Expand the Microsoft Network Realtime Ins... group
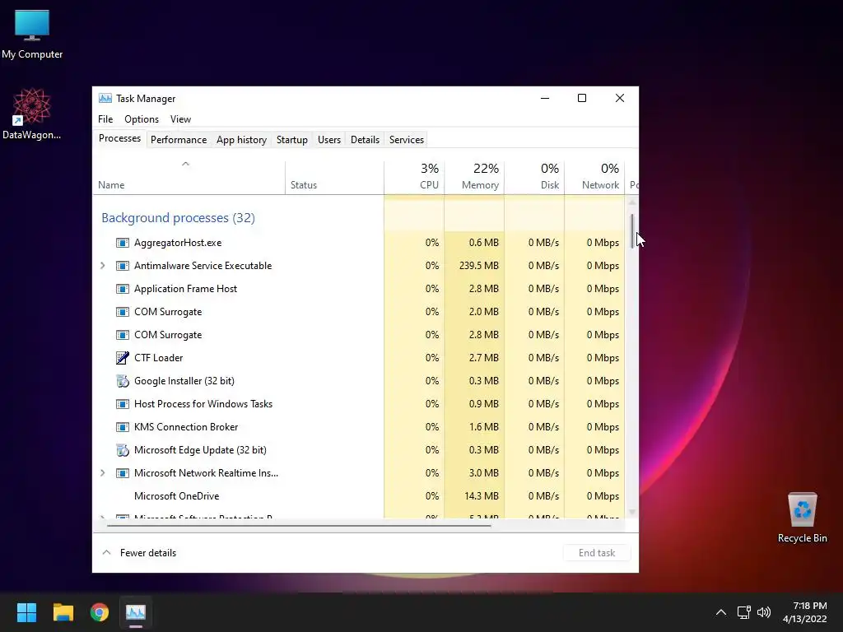 click(x=103, y=473)
